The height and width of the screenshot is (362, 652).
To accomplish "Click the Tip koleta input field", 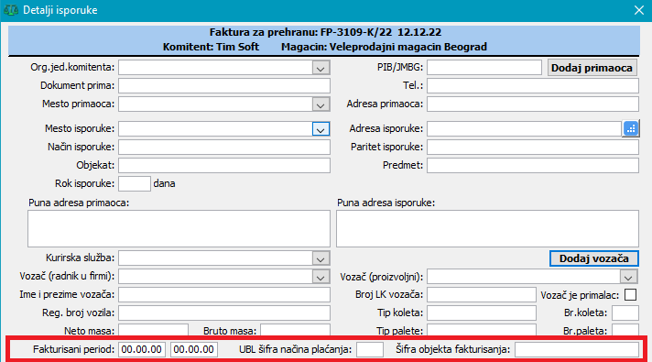I will pos(482,313).
